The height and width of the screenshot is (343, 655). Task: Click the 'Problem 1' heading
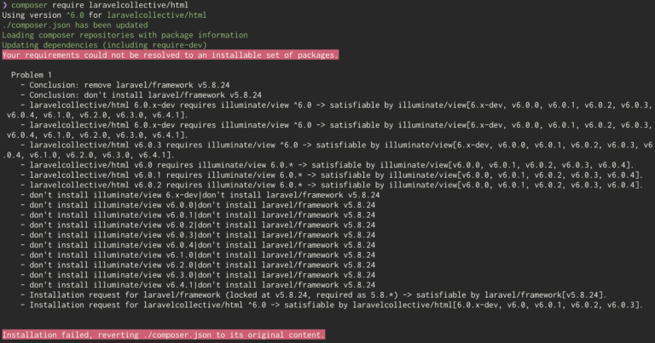pyautogui.click(x=32, y=76)
